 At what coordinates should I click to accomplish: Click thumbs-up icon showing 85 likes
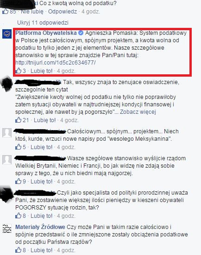point(6,11)
